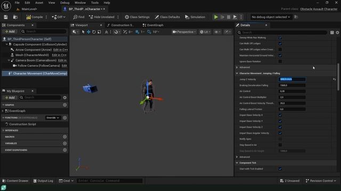
Task: Select the Scale tool in viewport
Action: 99,32
